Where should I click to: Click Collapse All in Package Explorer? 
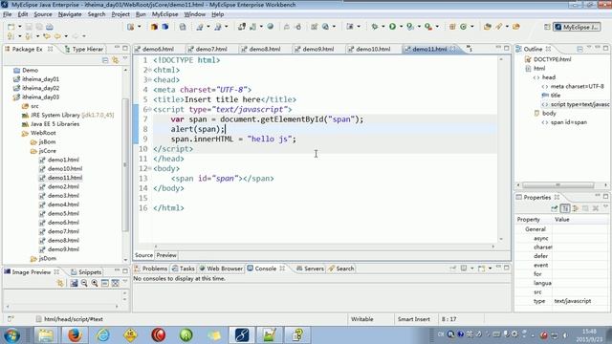coord(105,60)
